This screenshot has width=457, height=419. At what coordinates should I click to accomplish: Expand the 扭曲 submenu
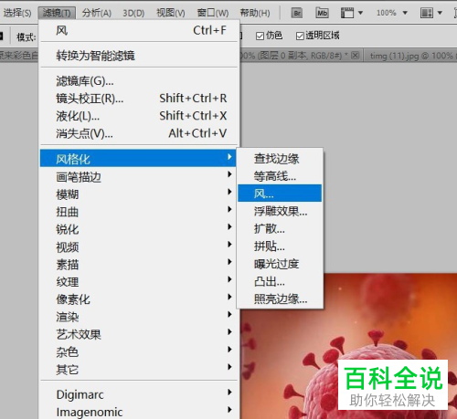pyautogui.click(x=139, y=212)
